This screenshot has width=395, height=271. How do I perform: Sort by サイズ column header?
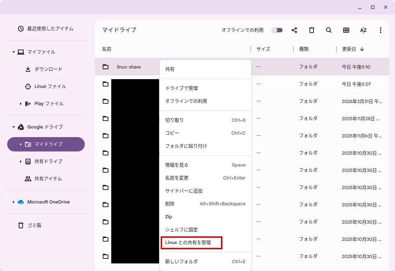[x=263, y=49]
